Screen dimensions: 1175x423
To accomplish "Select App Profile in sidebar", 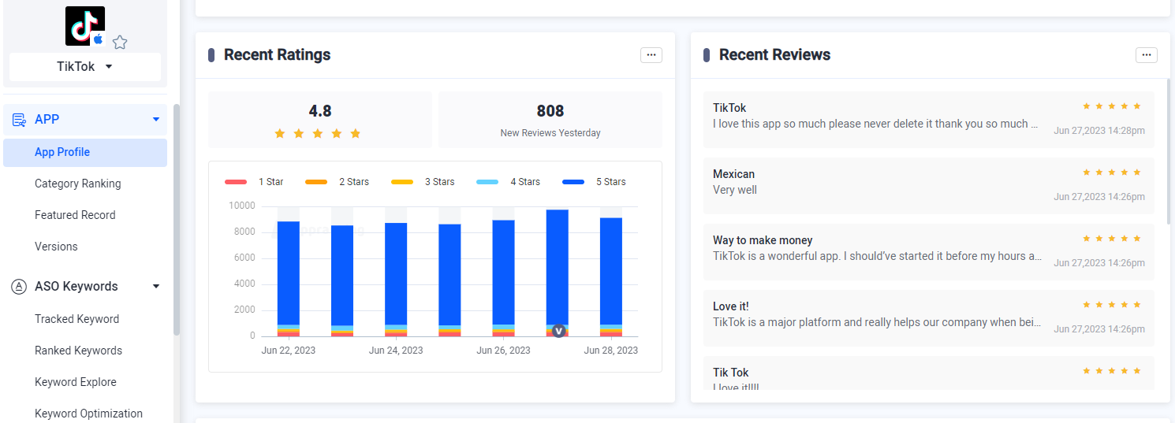I will click(x=85, y=153).
